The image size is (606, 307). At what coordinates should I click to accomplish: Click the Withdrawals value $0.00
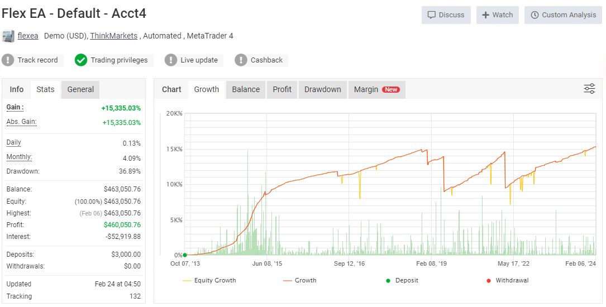tap(132, 266)
